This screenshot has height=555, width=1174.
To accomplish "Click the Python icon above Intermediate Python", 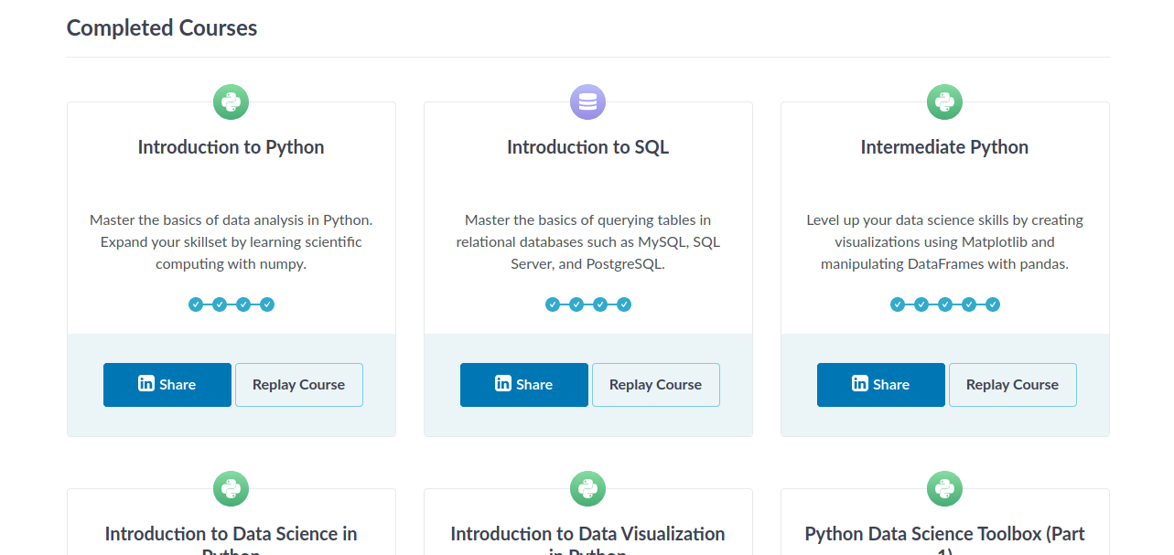I will [x=945, y=101].
